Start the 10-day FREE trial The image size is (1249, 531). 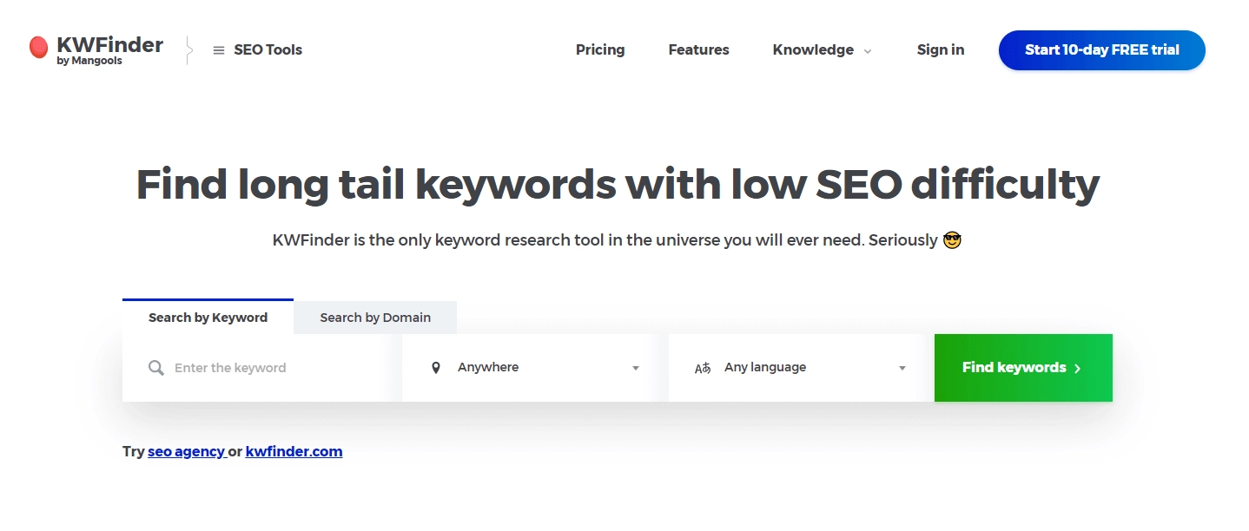click(1101, 49)
